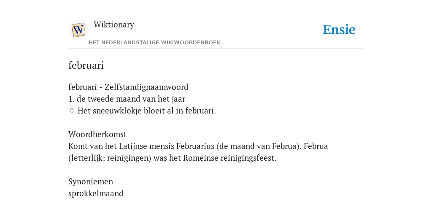Image resolution: width=432 pixels, height=216 pixels.
Task: Click the synonym sprokkelmaand
Action: pos(96,193)
